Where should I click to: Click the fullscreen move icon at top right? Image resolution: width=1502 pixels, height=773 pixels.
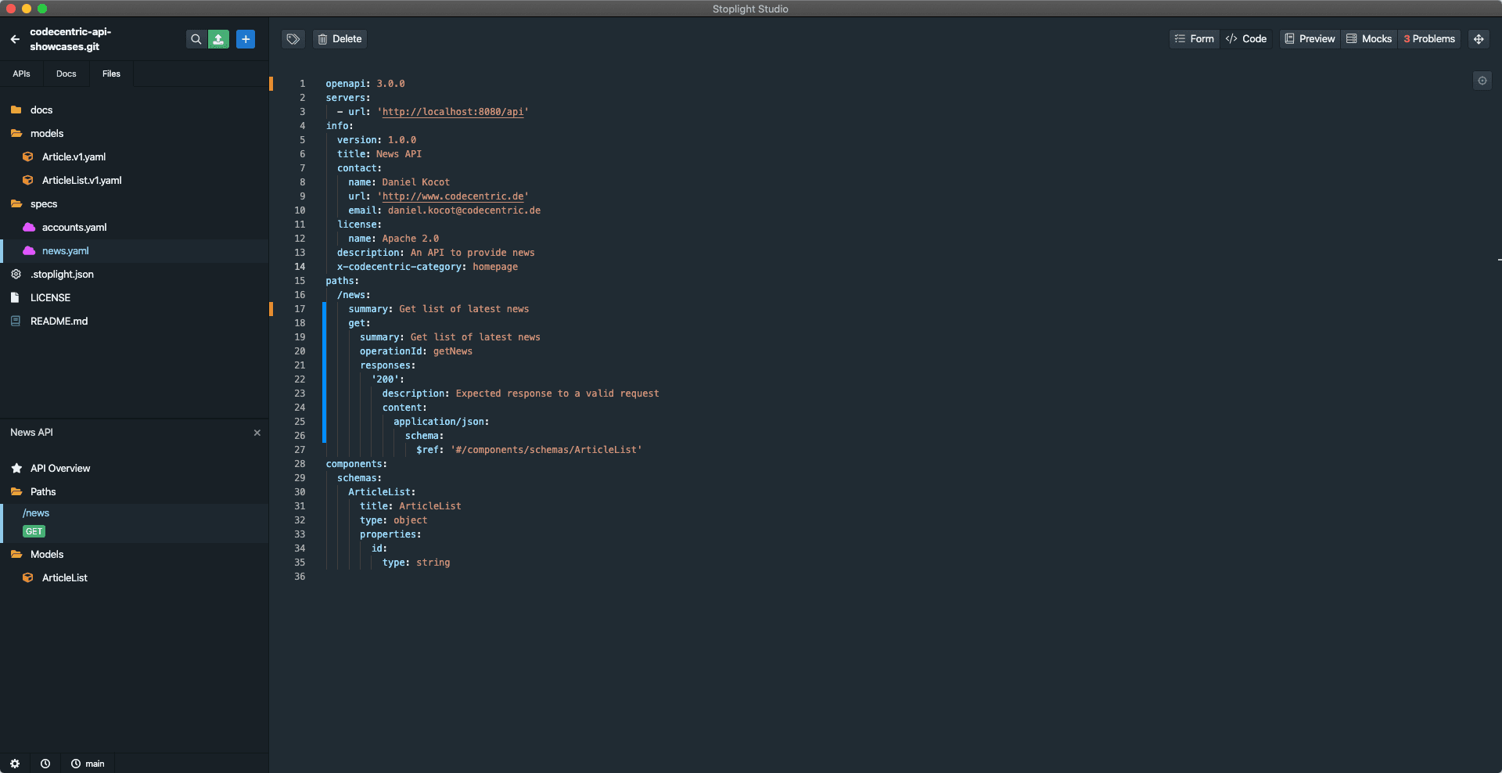[x=1479, y=39]
